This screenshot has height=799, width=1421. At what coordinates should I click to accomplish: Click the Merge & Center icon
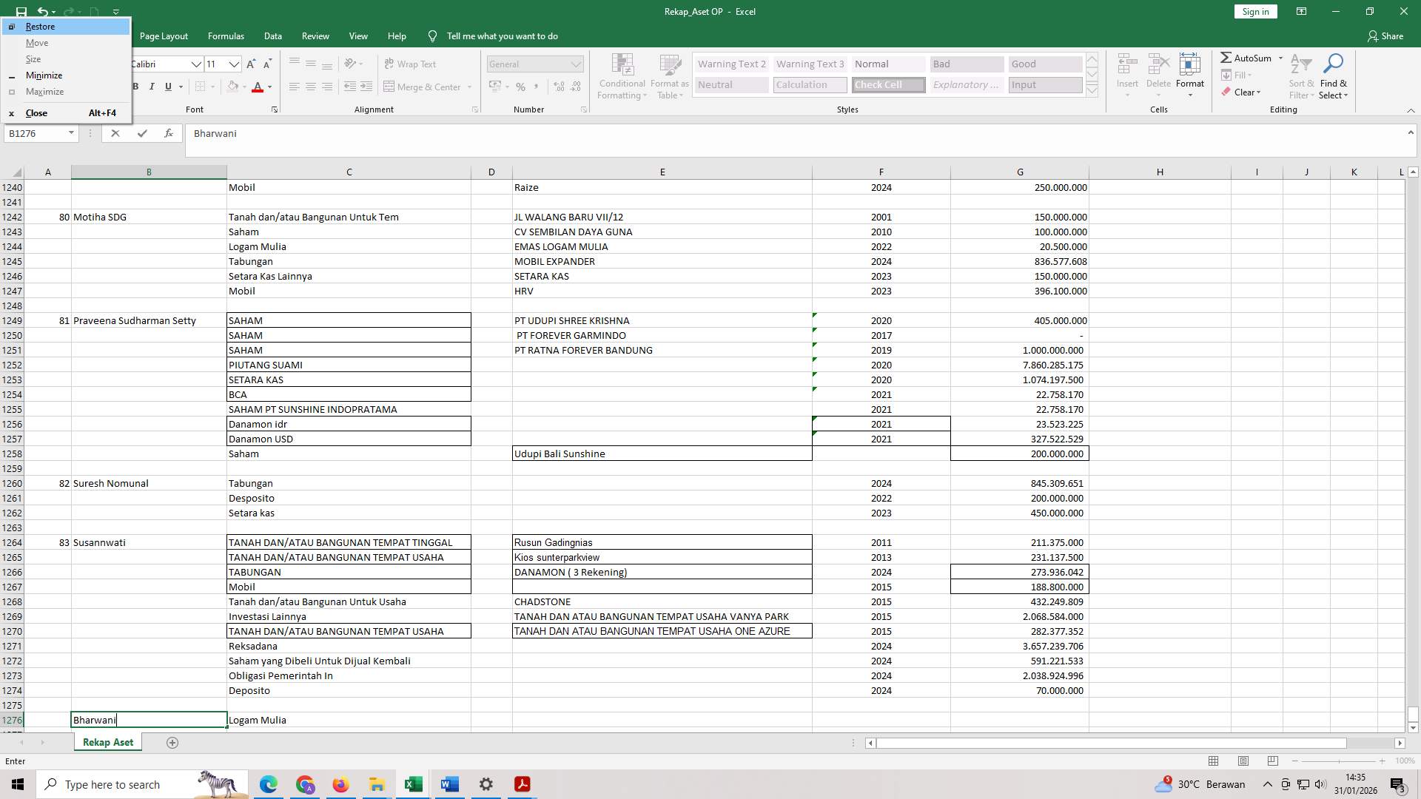[x=423, y=87]
